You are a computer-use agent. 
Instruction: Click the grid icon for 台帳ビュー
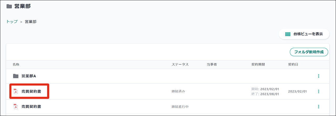[288, 34]
